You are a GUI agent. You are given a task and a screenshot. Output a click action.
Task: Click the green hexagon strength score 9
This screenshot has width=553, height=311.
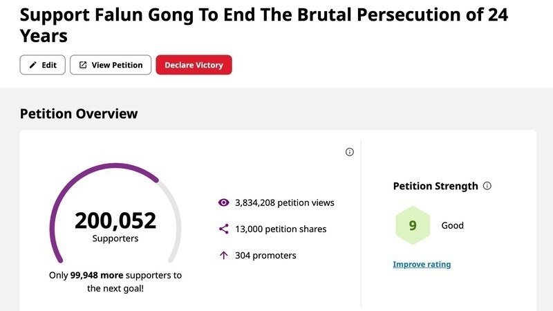(413, 225)
